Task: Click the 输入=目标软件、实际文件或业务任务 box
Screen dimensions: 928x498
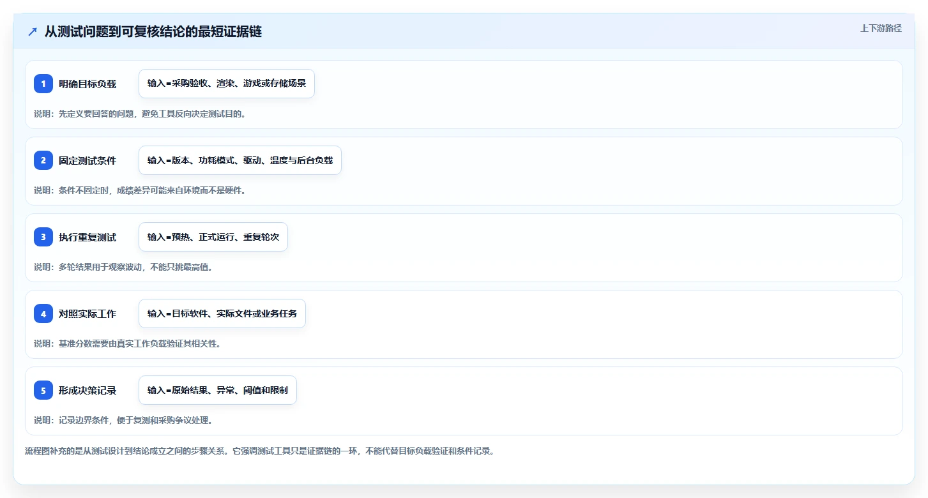Action: [222, 313]
